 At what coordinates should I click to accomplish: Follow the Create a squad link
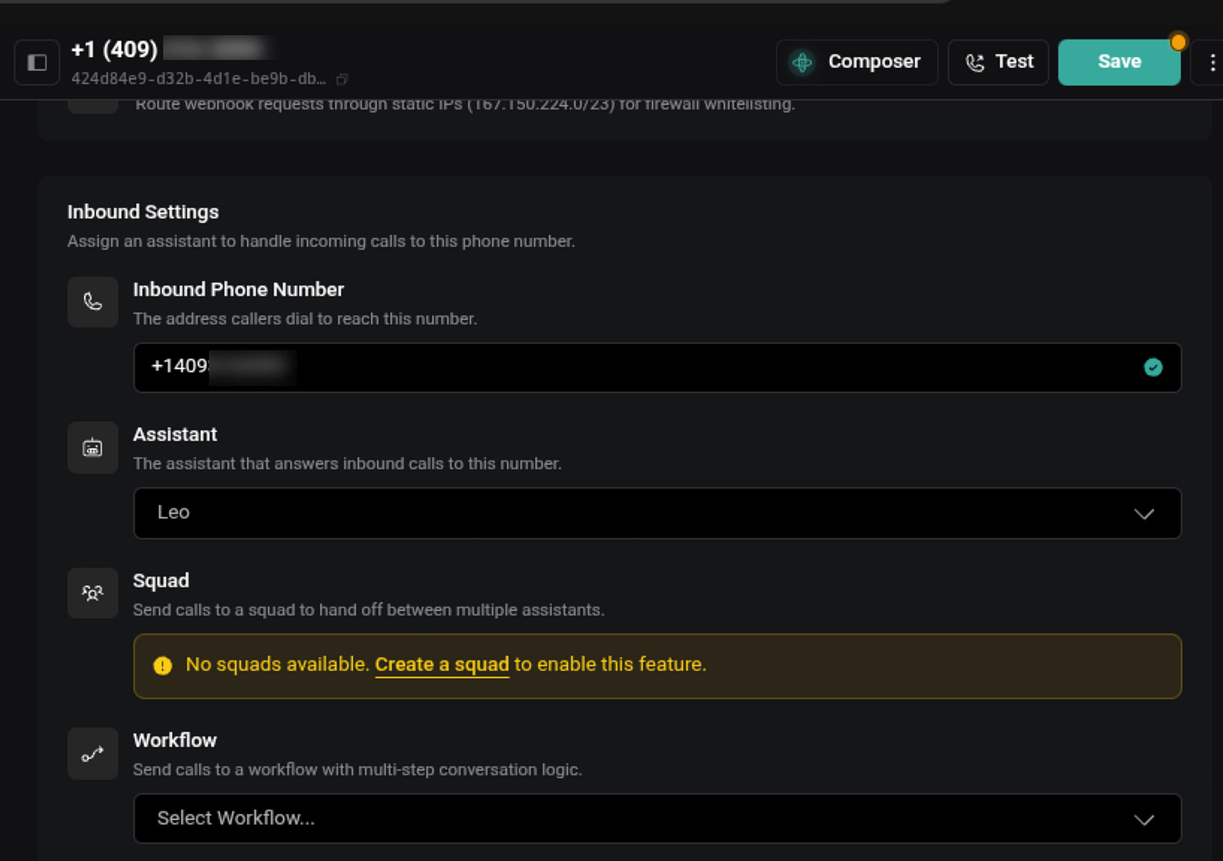tap(442, 665)
